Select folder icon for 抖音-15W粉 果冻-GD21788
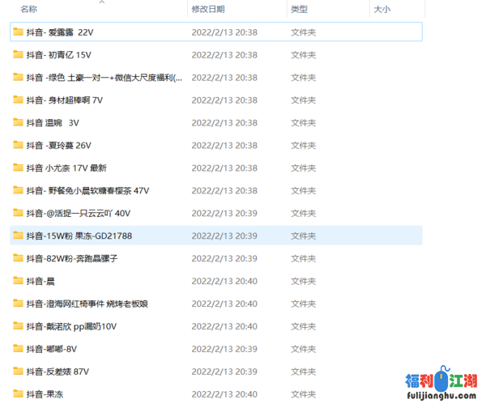 (18, 236)
